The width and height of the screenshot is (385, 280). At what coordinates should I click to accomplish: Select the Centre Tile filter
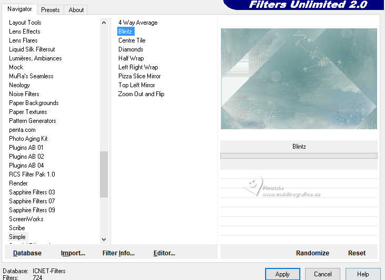[132, 40]
